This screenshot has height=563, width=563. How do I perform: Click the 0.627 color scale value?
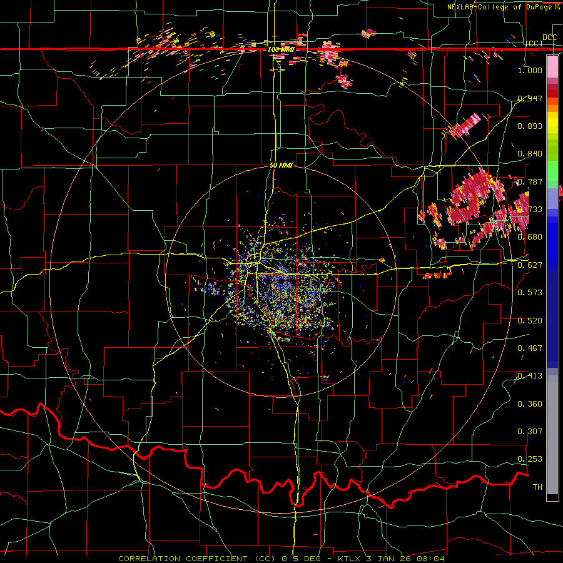click(530, 265)
